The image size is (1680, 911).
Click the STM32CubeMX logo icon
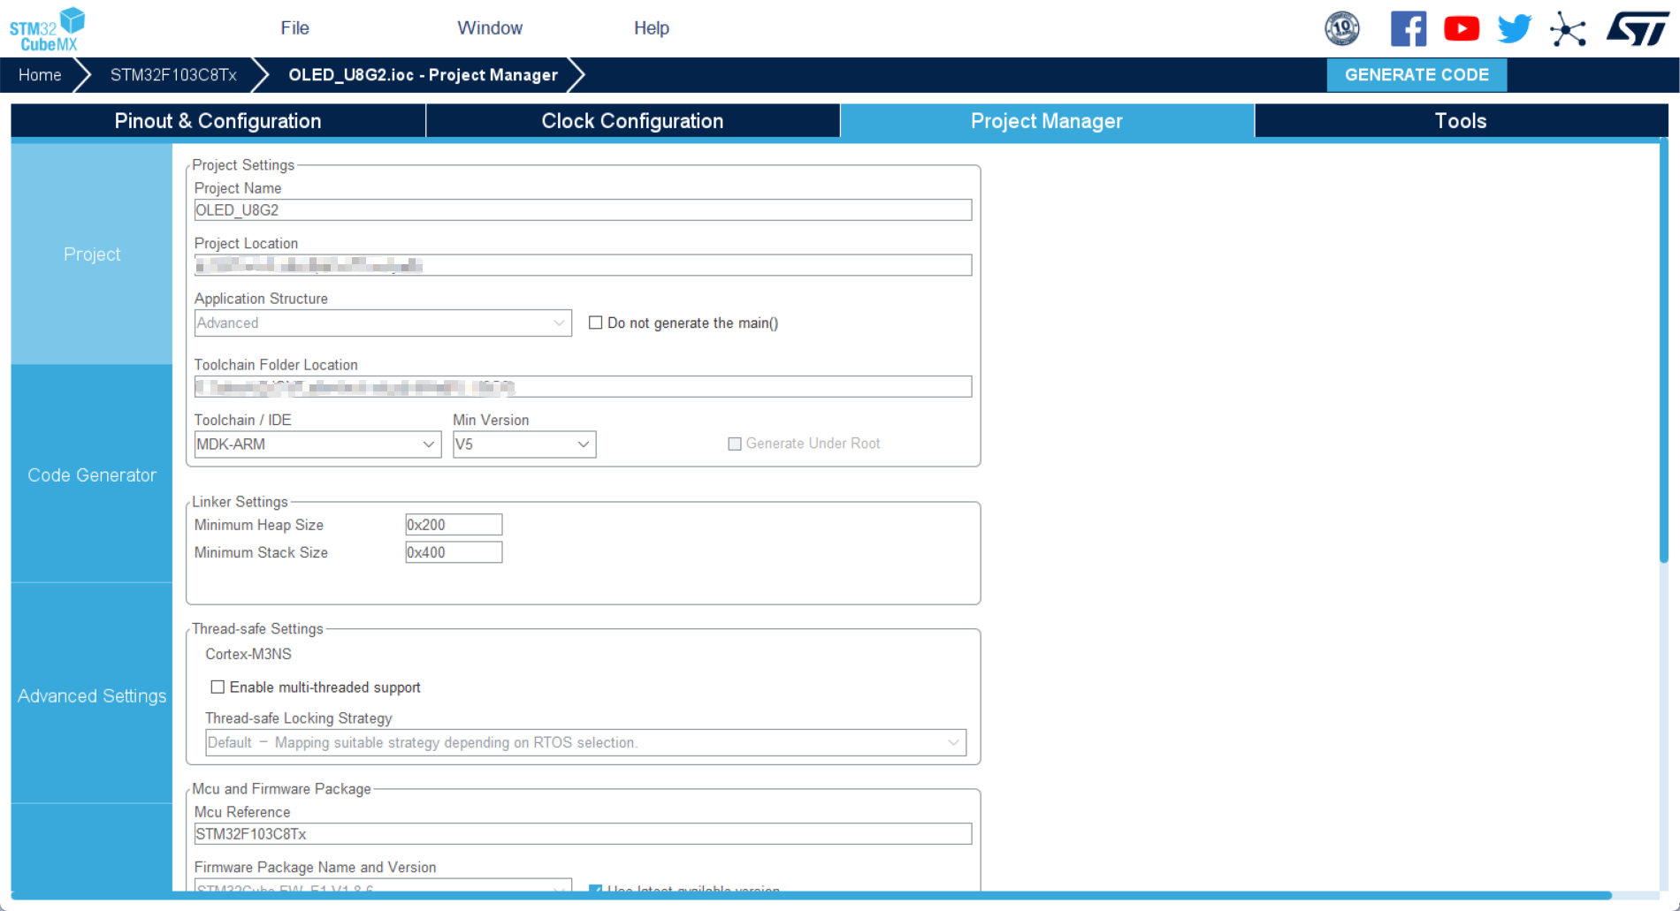click(47, 29)
